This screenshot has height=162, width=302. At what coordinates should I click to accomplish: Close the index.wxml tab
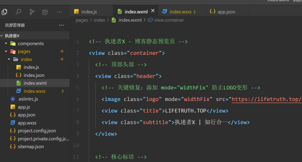[153, 11]
